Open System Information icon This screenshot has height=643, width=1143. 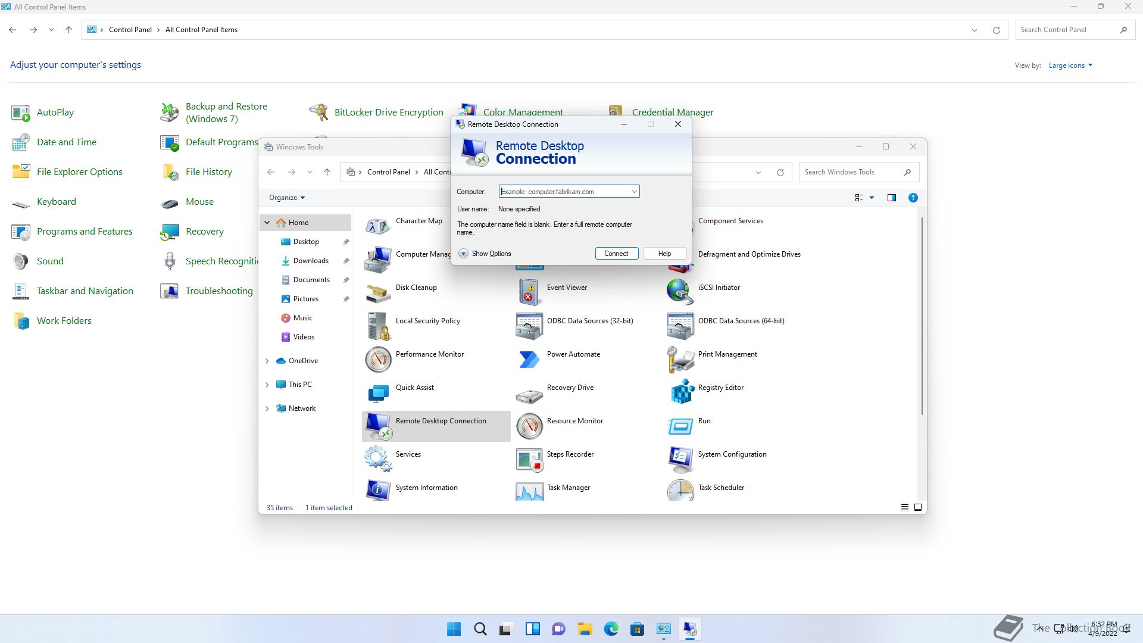click(378, 490)
